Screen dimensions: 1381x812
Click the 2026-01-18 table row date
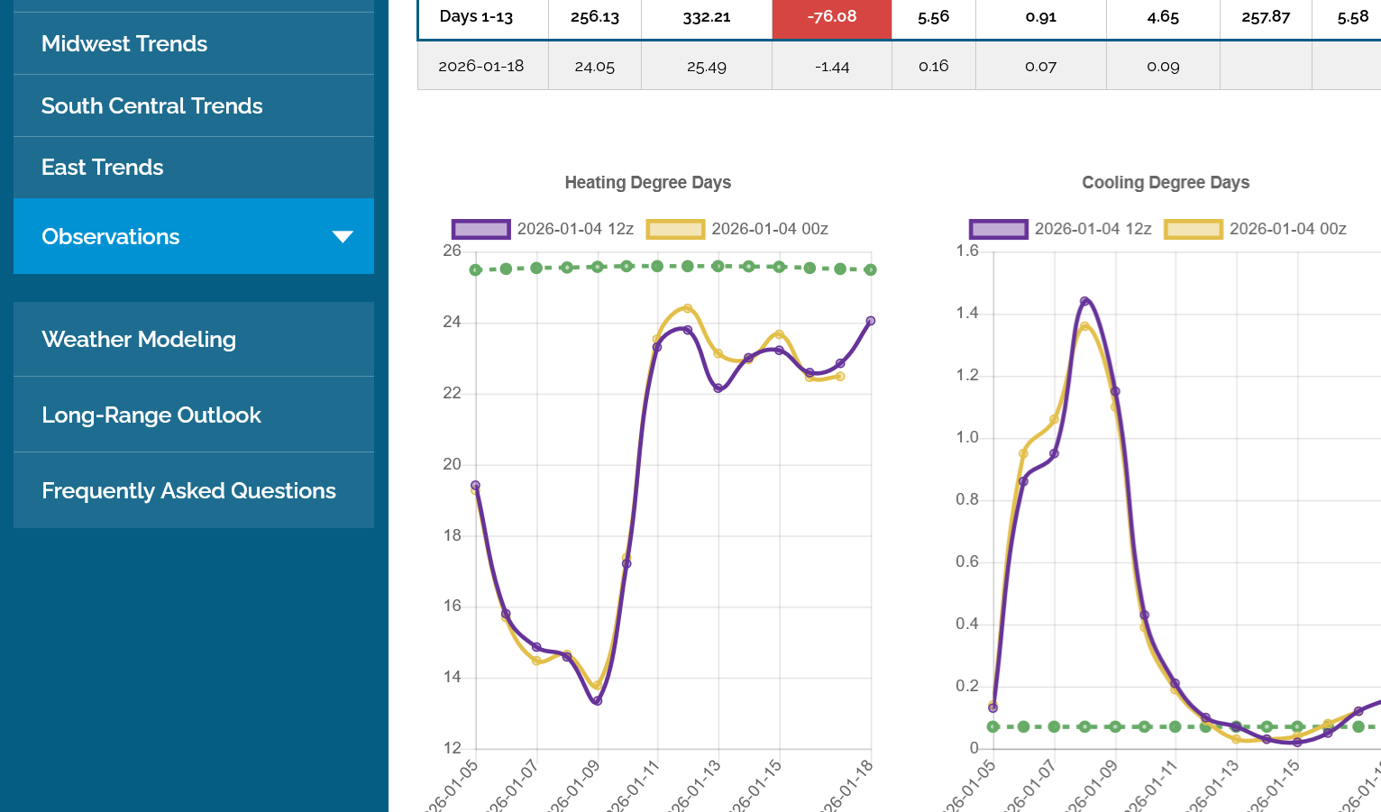(x=480, y=66)
